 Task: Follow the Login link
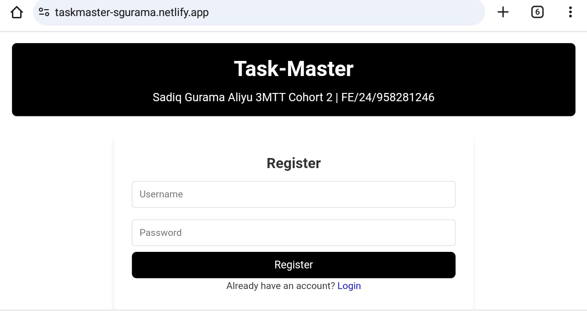click(349, 286)
